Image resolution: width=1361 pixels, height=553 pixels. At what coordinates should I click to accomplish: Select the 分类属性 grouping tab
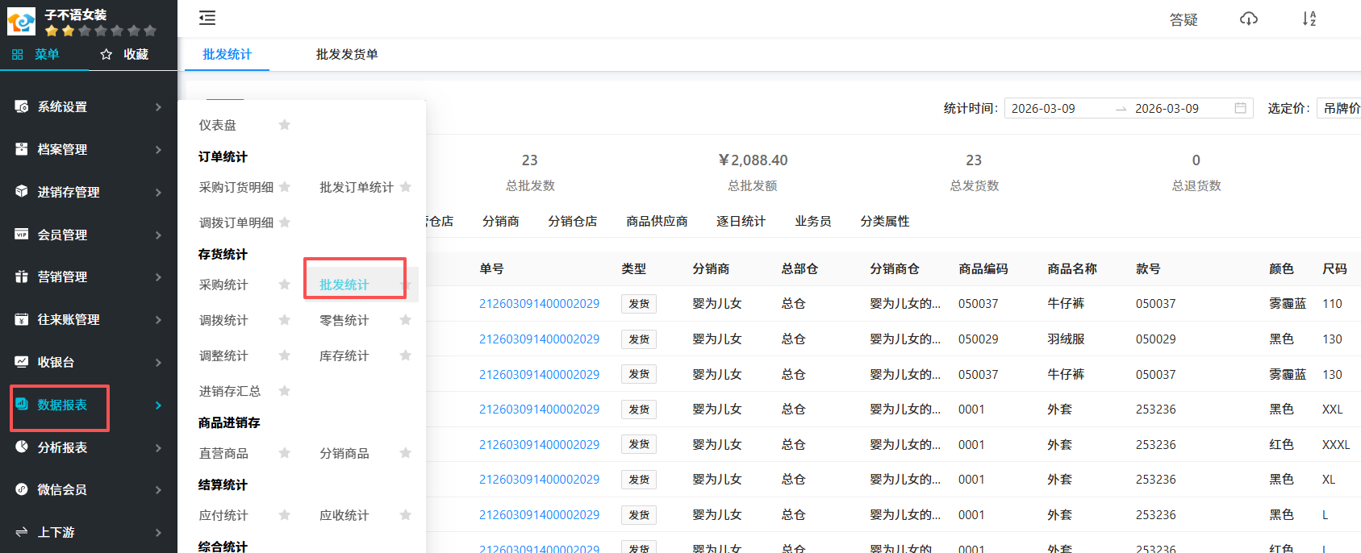pos(885,221)
